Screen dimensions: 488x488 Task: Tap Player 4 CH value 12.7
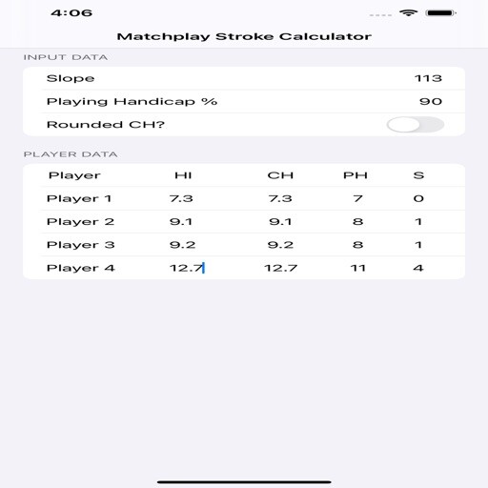pos(281,268)
